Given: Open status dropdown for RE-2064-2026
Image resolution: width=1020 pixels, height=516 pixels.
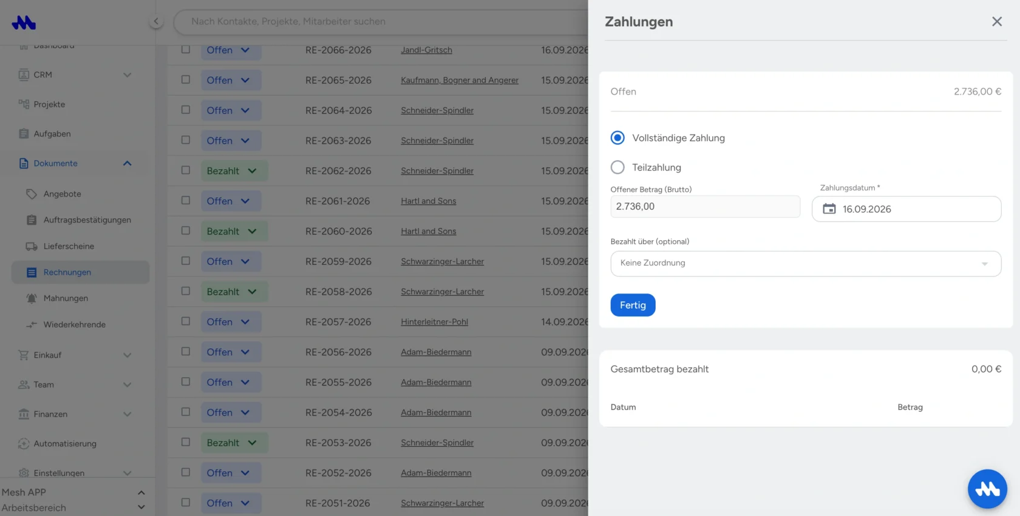Looking at the screenshot, I should pyautogui.click(x=231, y=110).
